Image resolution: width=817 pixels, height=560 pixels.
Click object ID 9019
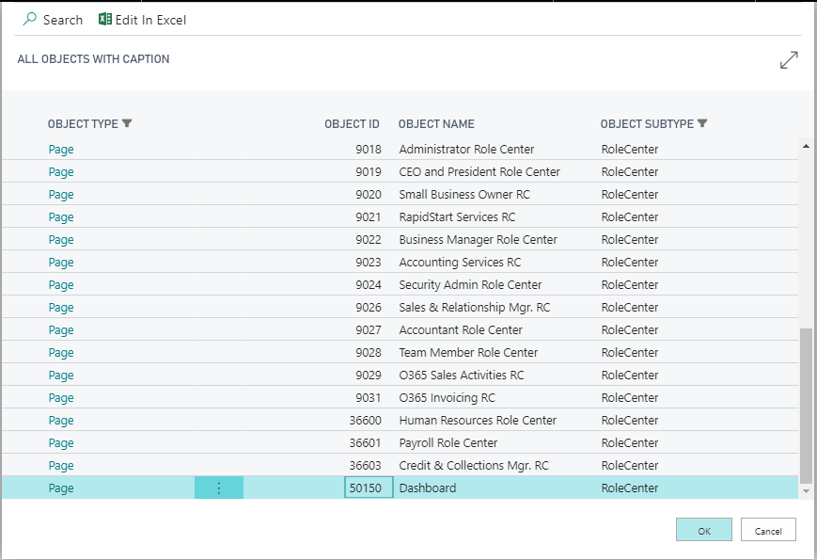(369, 171)
